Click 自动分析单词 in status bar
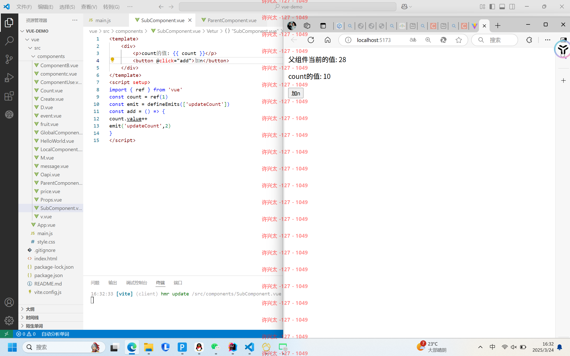Image resolution: width=570 pixels, height=356 pixels. (55, 334)
